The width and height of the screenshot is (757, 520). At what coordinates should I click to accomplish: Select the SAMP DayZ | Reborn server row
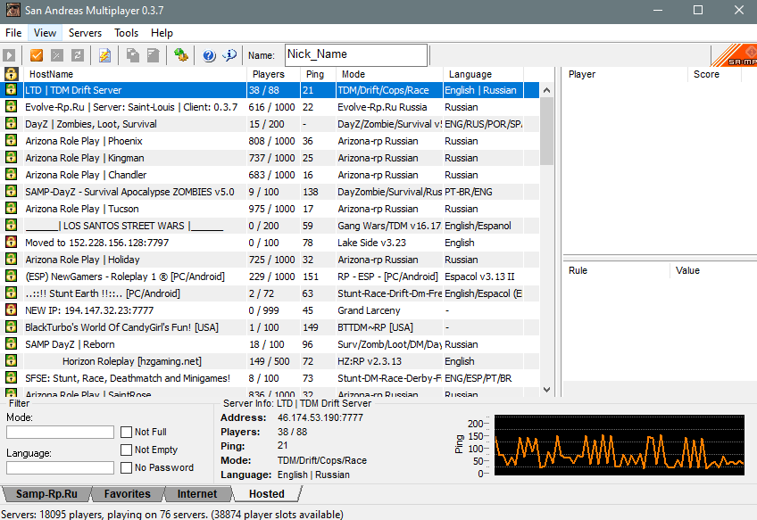pyautogui.click(x=271, y=344)
